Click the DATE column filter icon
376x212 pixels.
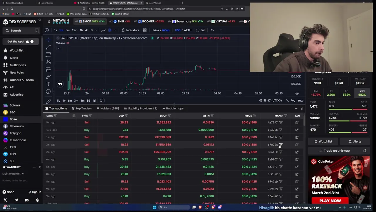point(55,116)
